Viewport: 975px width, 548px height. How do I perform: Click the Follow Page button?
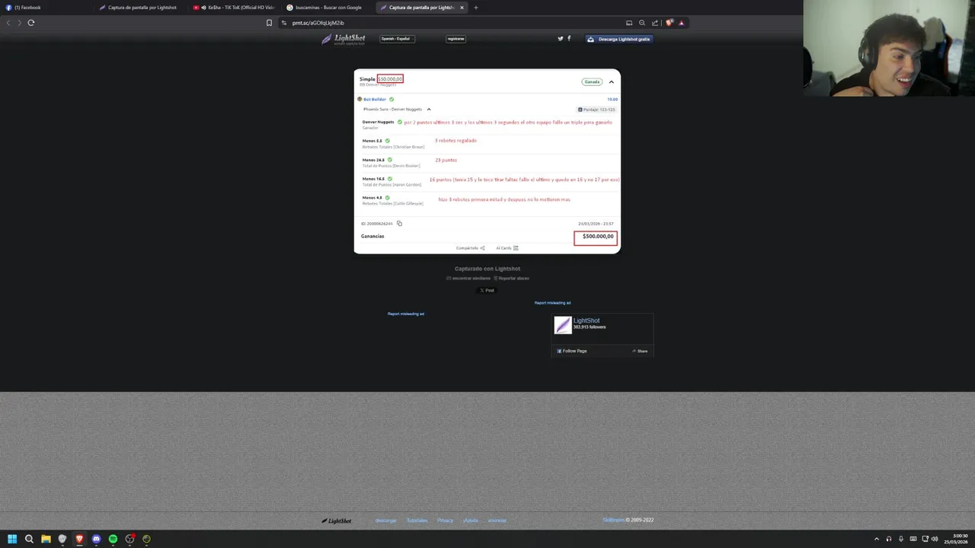tap(572, 351)
